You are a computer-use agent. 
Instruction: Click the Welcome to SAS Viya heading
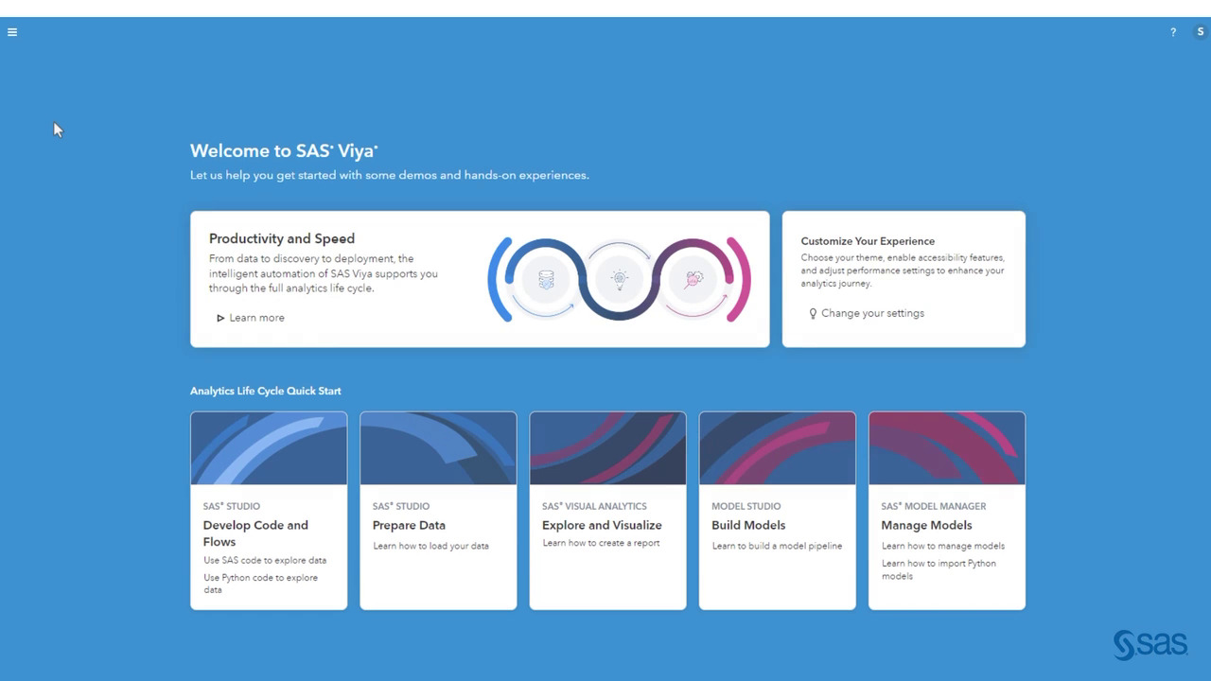point(284,151)
